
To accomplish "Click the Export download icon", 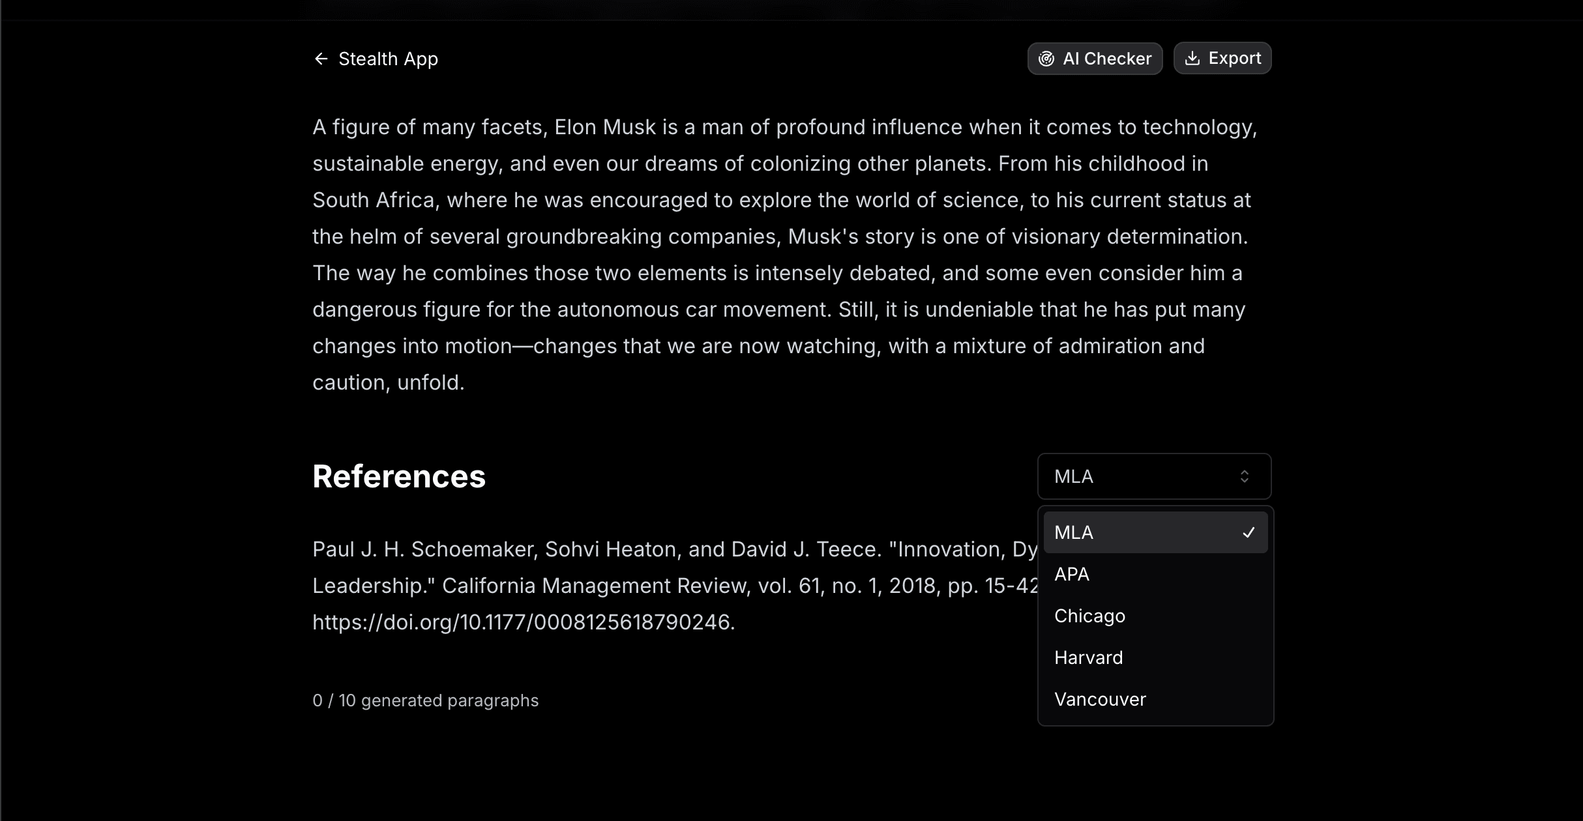I will pyautogui.click(x=1192, y=59).
